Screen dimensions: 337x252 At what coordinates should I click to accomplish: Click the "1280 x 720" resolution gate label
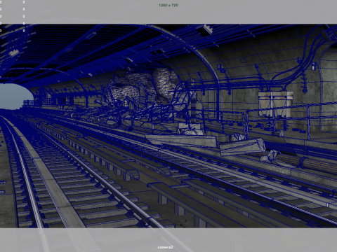(168, 5)
